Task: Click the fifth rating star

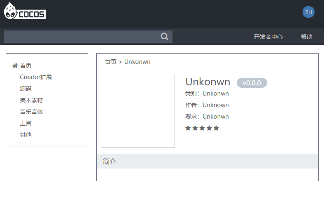Action: point(216,128)
